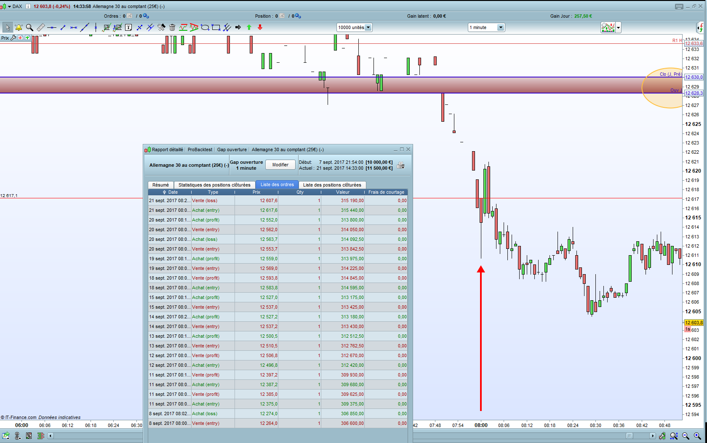Expand the side trading panel tab
Viewport: 707px width, 443px height.
click(x=700, y=28)
